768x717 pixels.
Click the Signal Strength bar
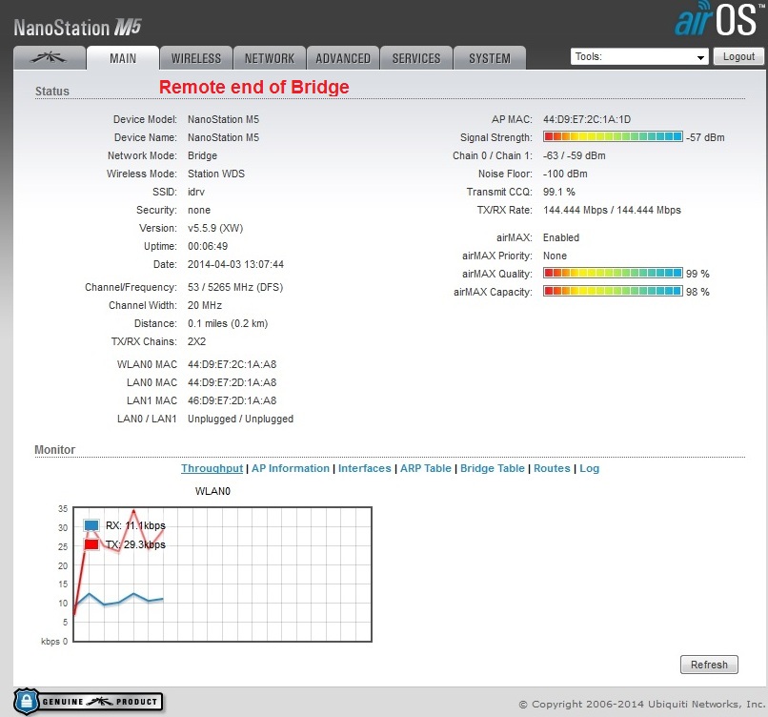(613, 137)
